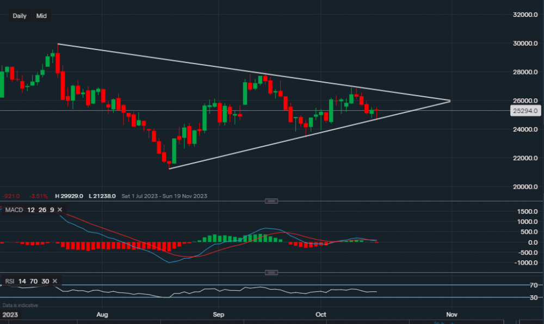Viewport: 544px width, 324px height.
Task: Select the upper descending trendline at its start
Action: (58, 44)
